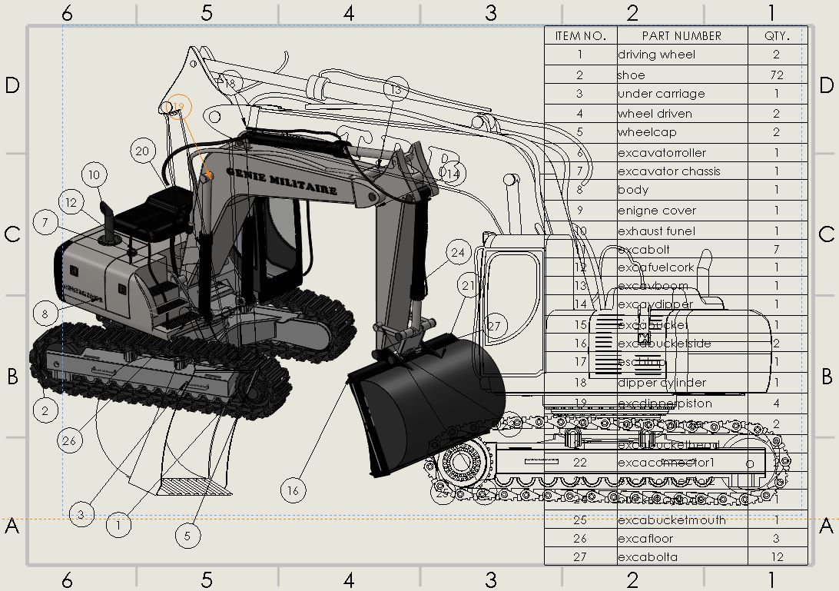The height and width of the screenshot is (591, 839).
Task: Select balloon number 2 by the track
Action: (45, 410)
